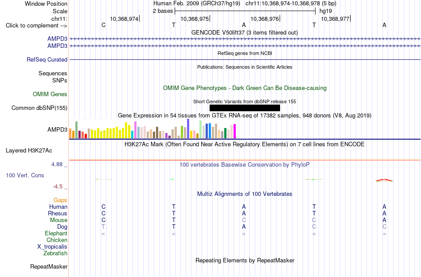421x277 pixels.
Task: Click position label 10,368,976
Action: coord(265,19)
